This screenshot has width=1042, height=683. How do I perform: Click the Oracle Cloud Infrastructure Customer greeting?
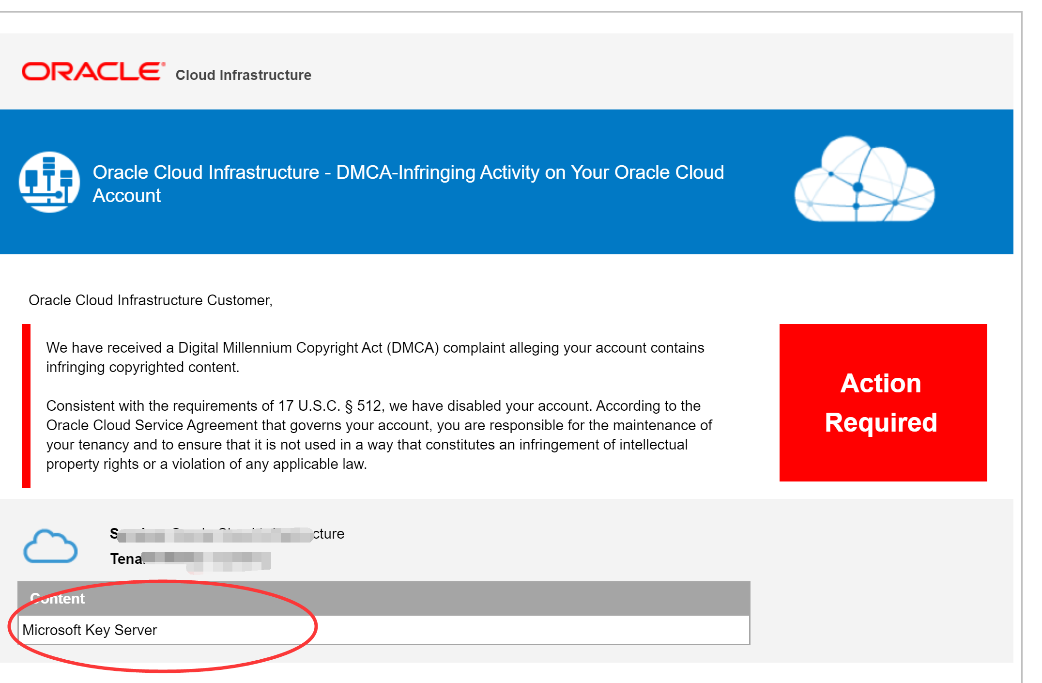151,300
